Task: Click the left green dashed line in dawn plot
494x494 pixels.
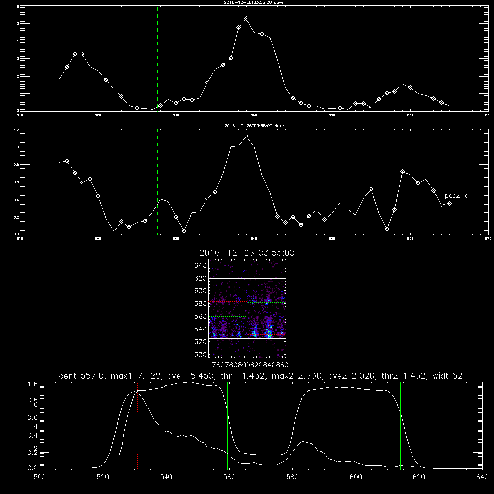Action: [157, 59]
